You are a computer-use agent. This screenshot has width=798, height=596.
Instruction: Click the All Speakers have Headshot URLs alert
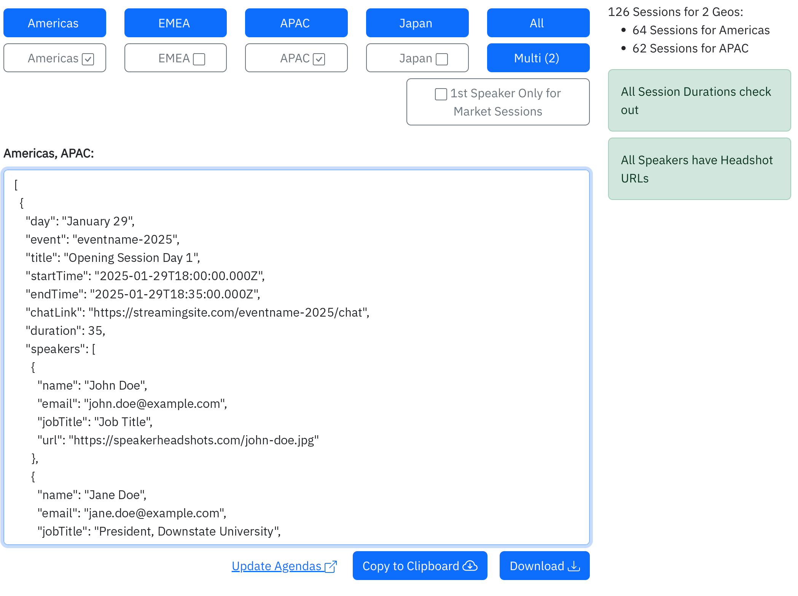[699, 169]
